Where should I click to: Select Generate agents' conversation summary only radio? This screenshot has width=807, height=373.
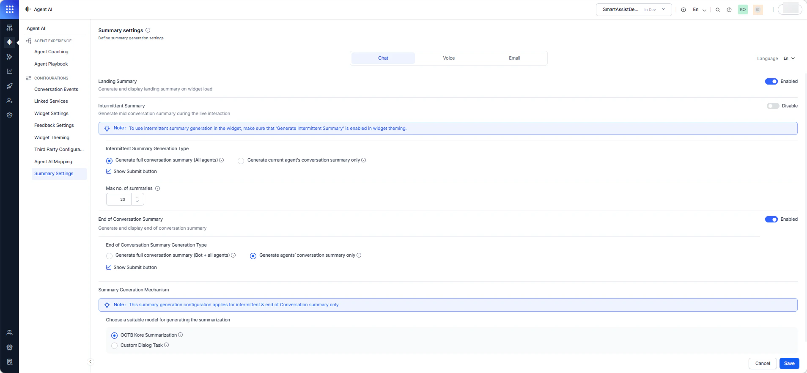pyautogui.click(x=253, y=256)
